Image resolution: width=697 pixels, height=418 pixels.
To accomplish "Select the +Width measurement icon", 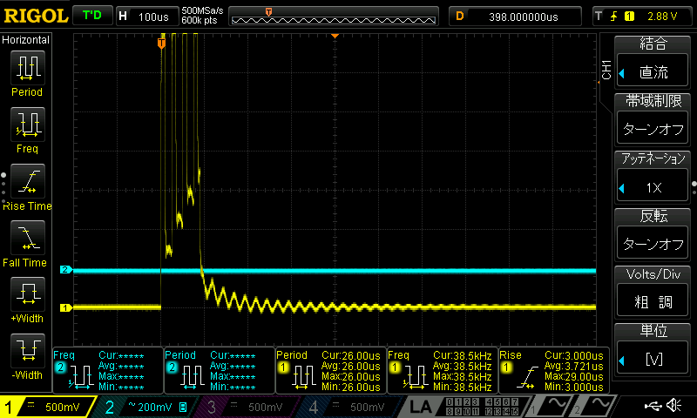I will pyautogui.click(x=27, y=295).
